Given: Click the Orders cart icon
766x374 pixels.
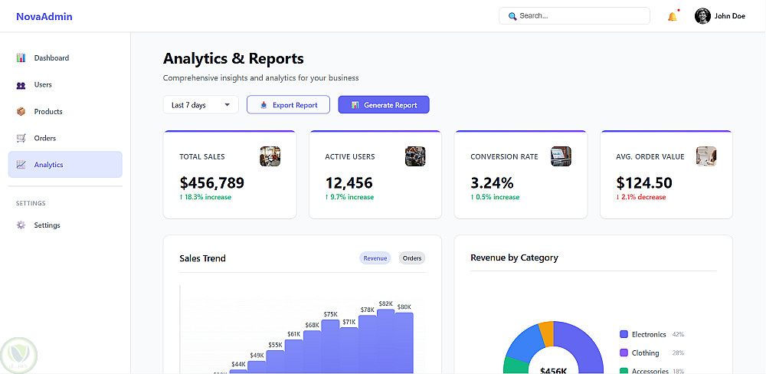Looking at the screenshot, I should [x=21, y=138].
